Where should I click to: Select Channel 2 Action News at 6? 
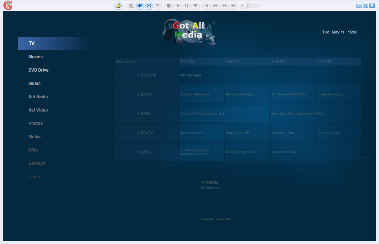click(x=224, y=114)
